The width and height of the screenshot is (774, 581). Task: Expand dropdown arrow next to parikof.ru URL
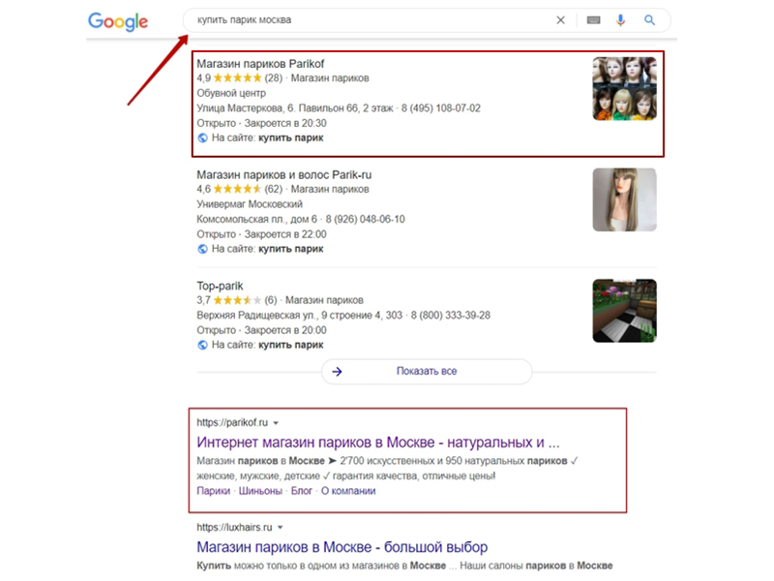[x=276, y=423]
